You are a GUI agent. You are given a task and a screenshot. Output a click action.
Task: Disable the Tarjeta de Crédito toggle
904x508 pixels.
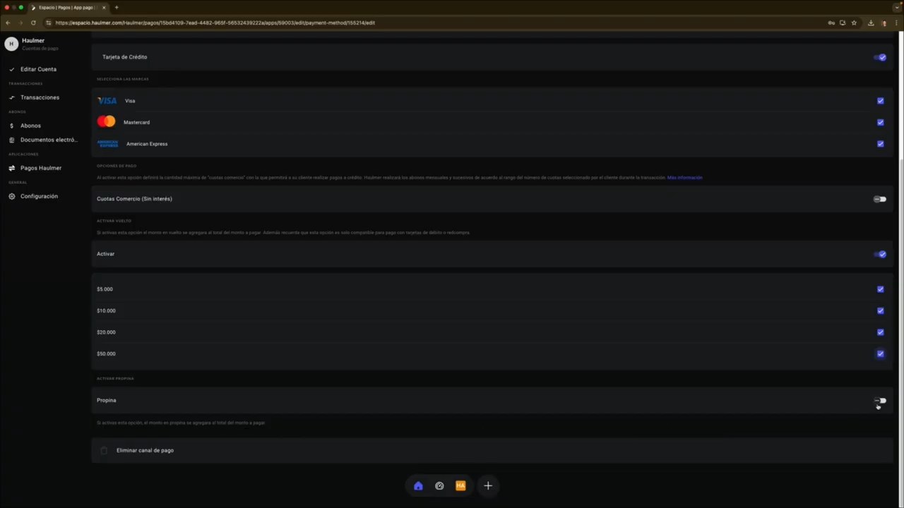pyautogui.click(x=880, y=57)
